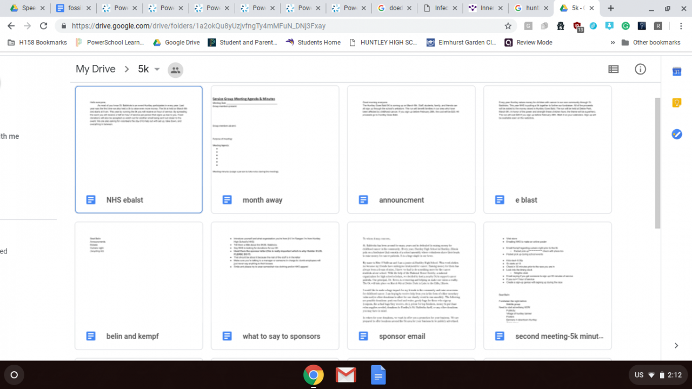Close the 5k Drive tab
Screen dimensions: 692x389
(x=591, y=8)
